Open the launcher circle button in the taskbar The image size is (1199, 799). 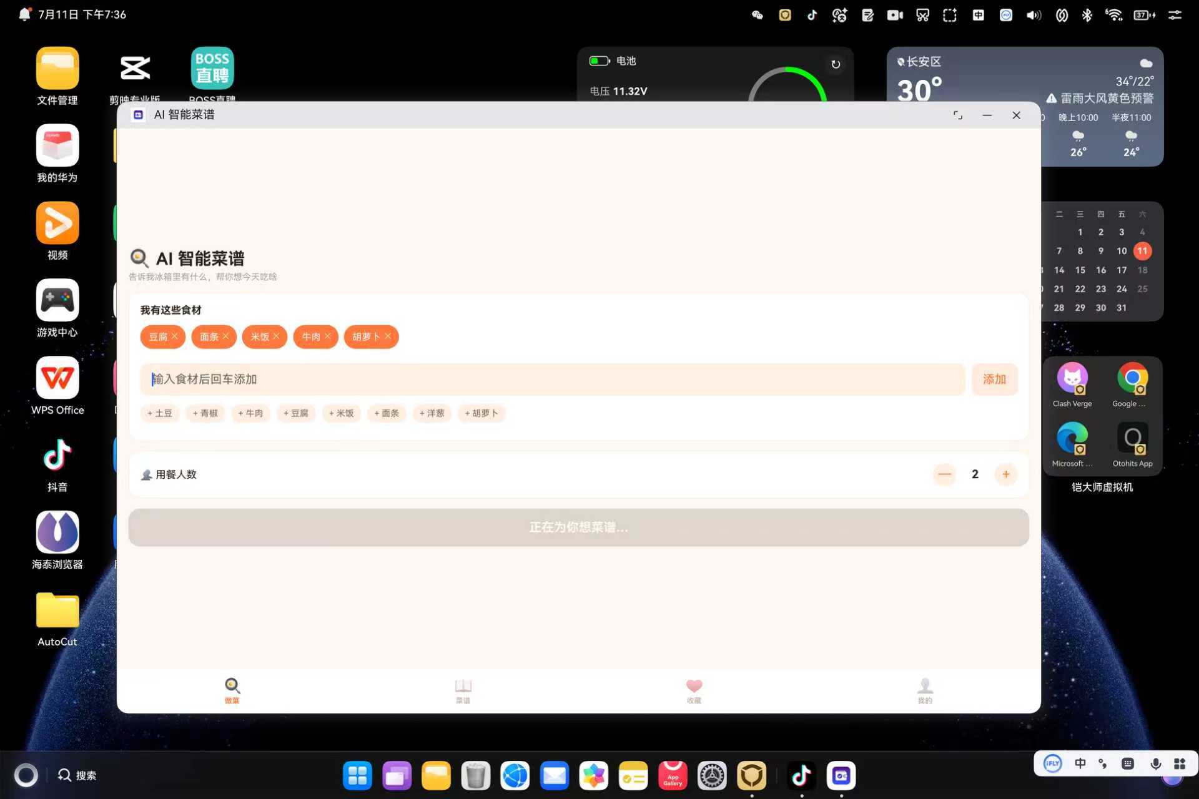(x=26, y=775)
